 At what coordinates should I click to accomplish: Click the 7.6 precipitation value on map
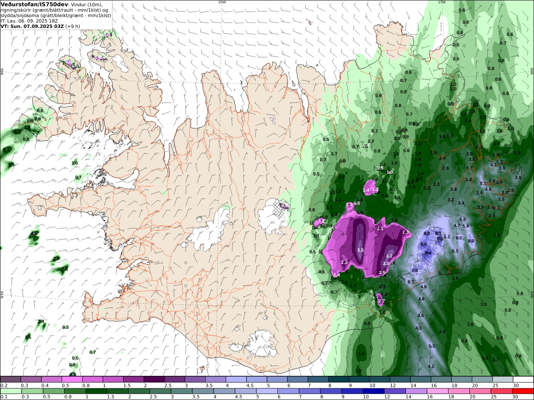pos(415,270)
